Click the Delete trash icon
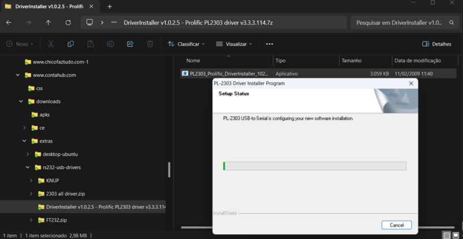The image size is (463, 239). [x=150, y=44]
